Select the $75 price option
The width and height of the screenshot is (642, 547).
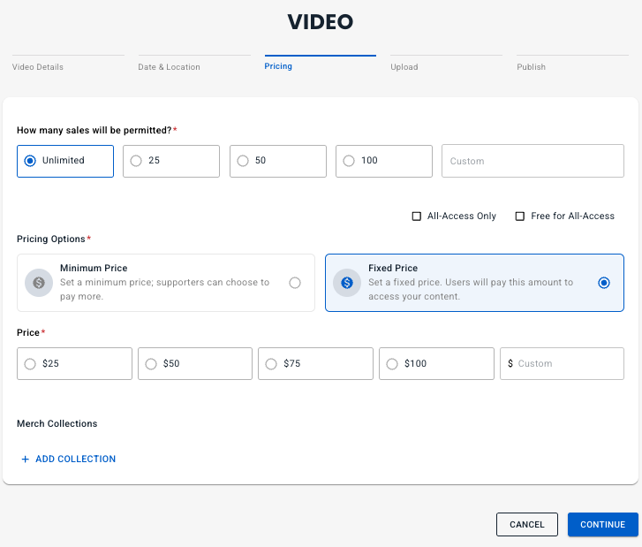[x=271, y=364]
